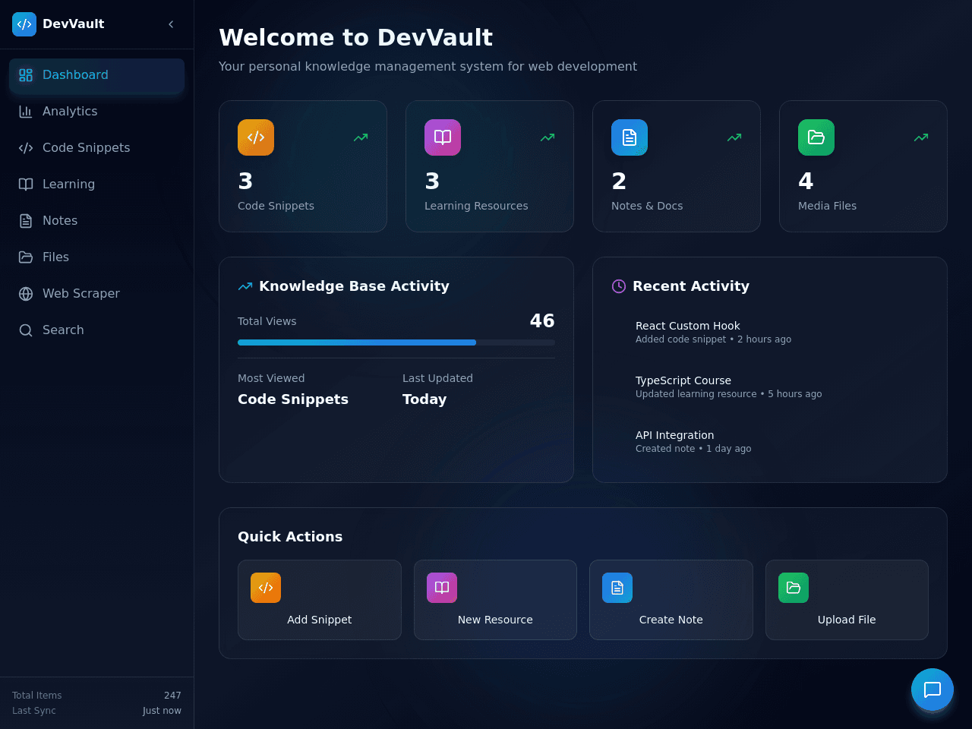972x729 pixels.
Task: Open Notes from the sidebar
Action: click(97, 221)
